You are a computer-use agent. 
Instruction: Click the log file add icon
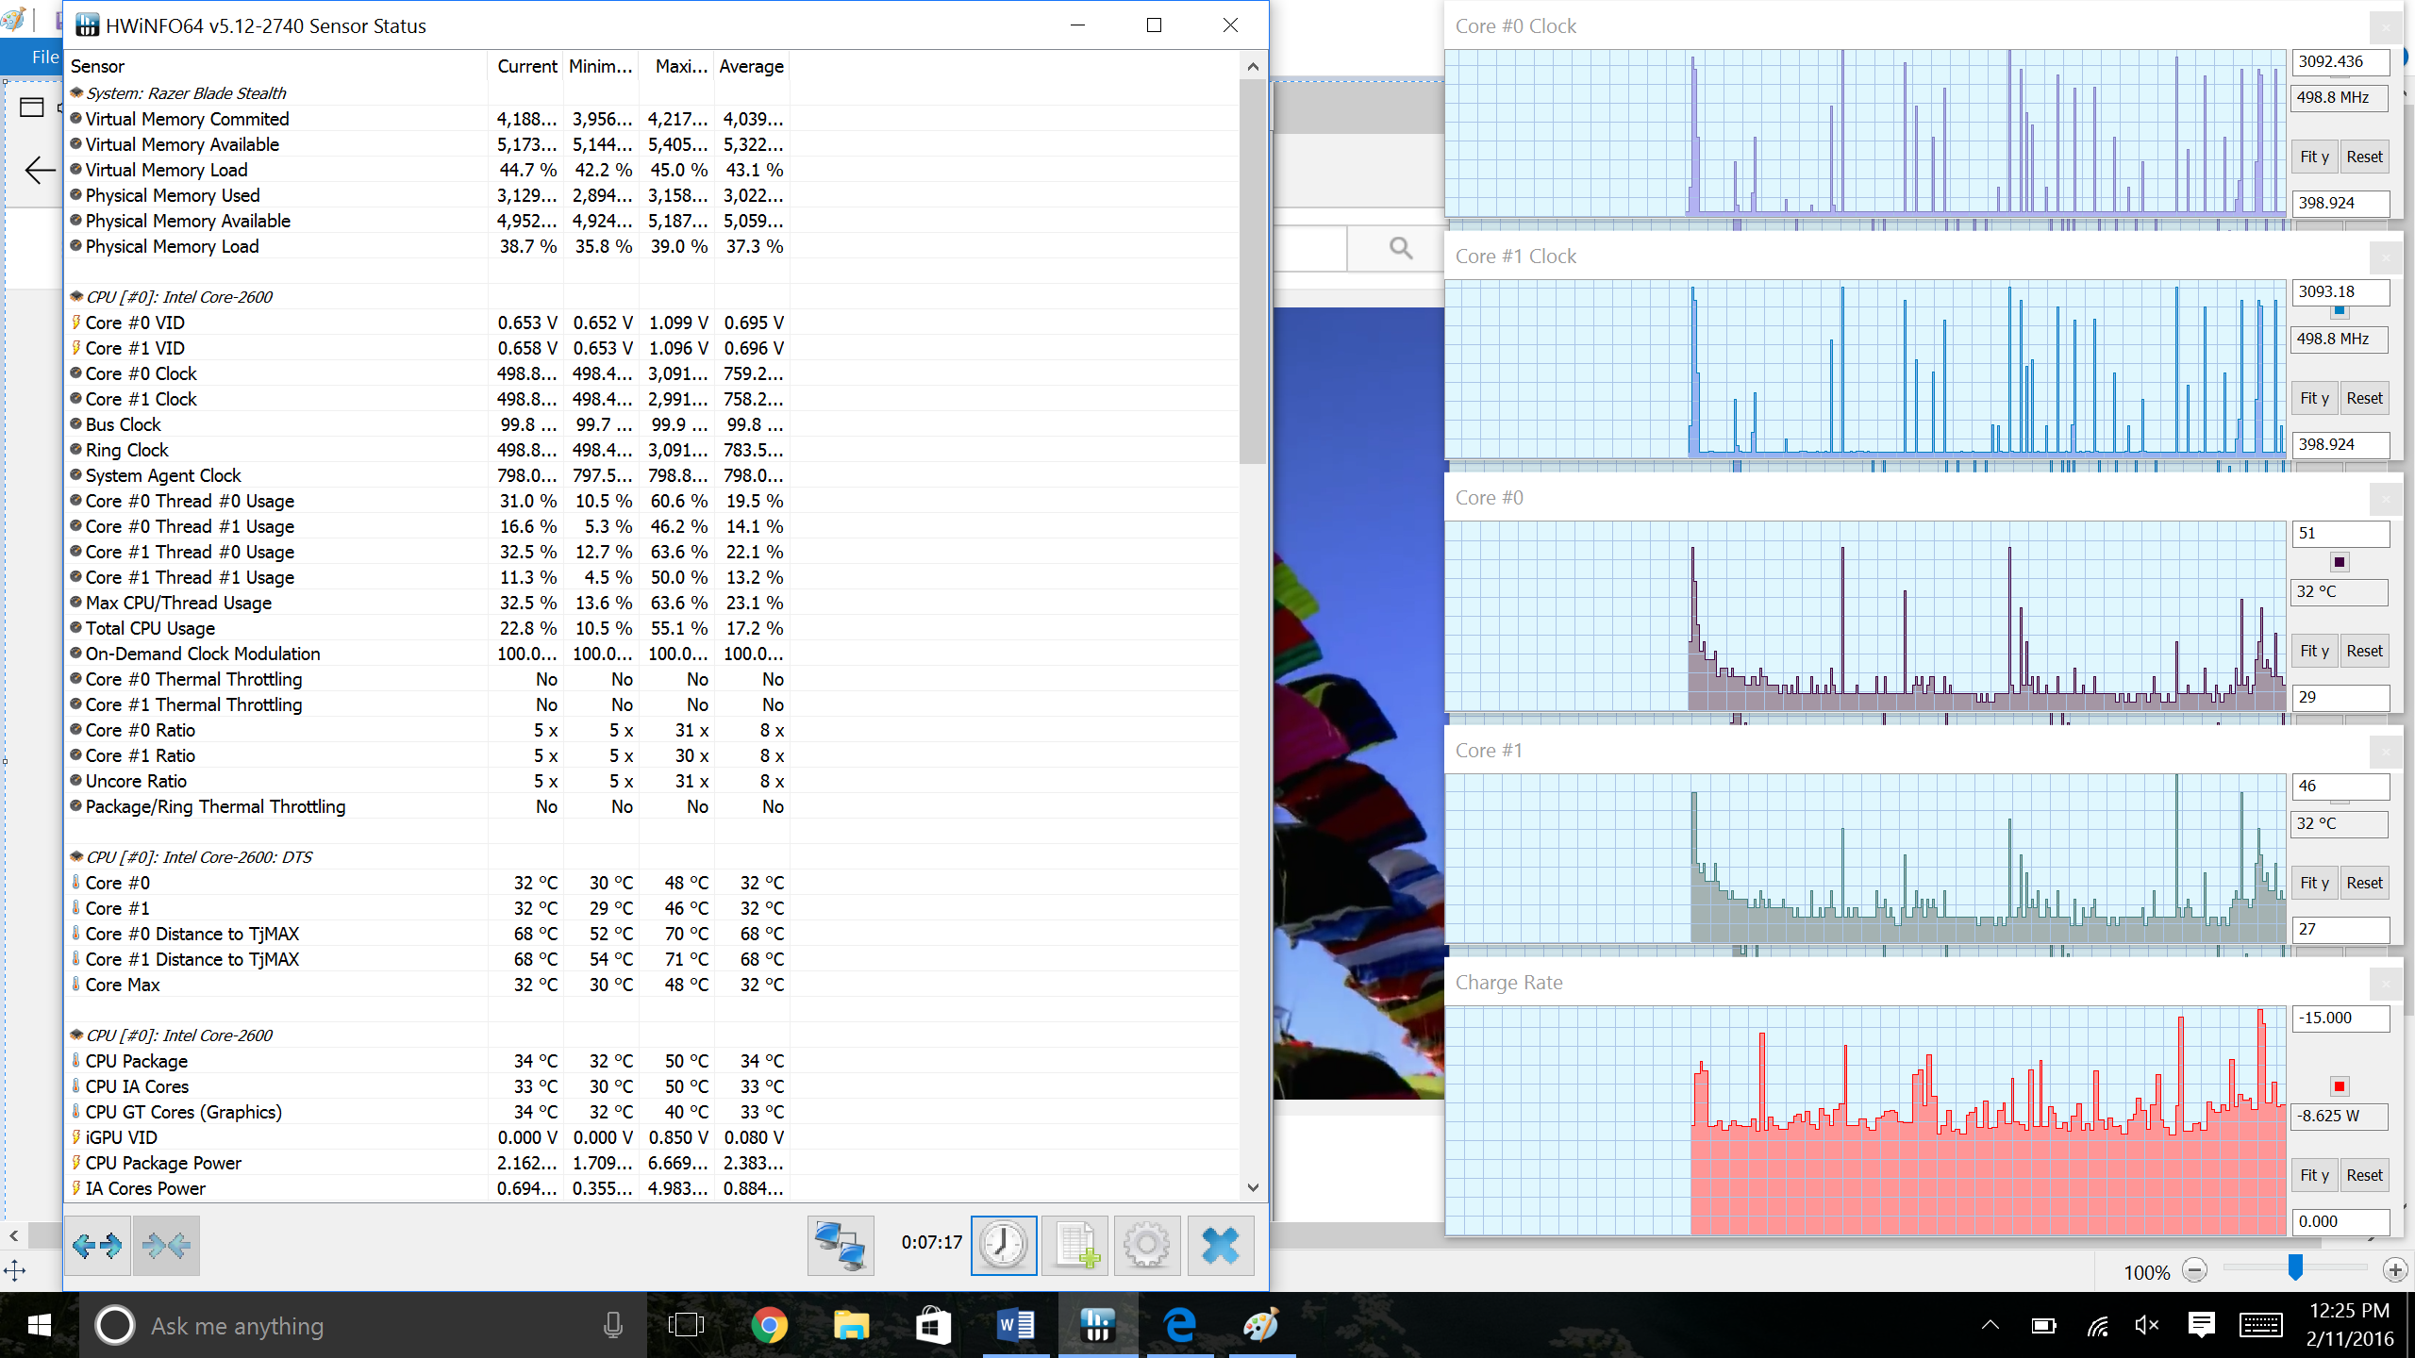click(1075, 1246)
